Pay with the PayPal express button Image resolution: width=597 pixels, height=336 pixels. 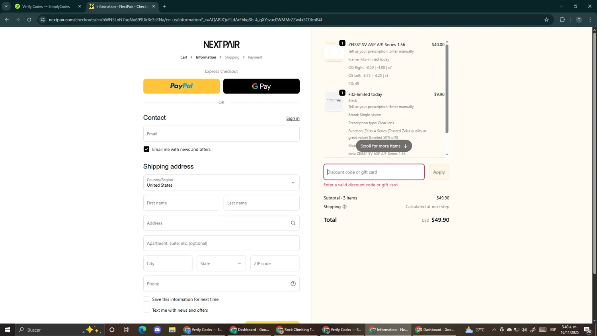[181, 86]
